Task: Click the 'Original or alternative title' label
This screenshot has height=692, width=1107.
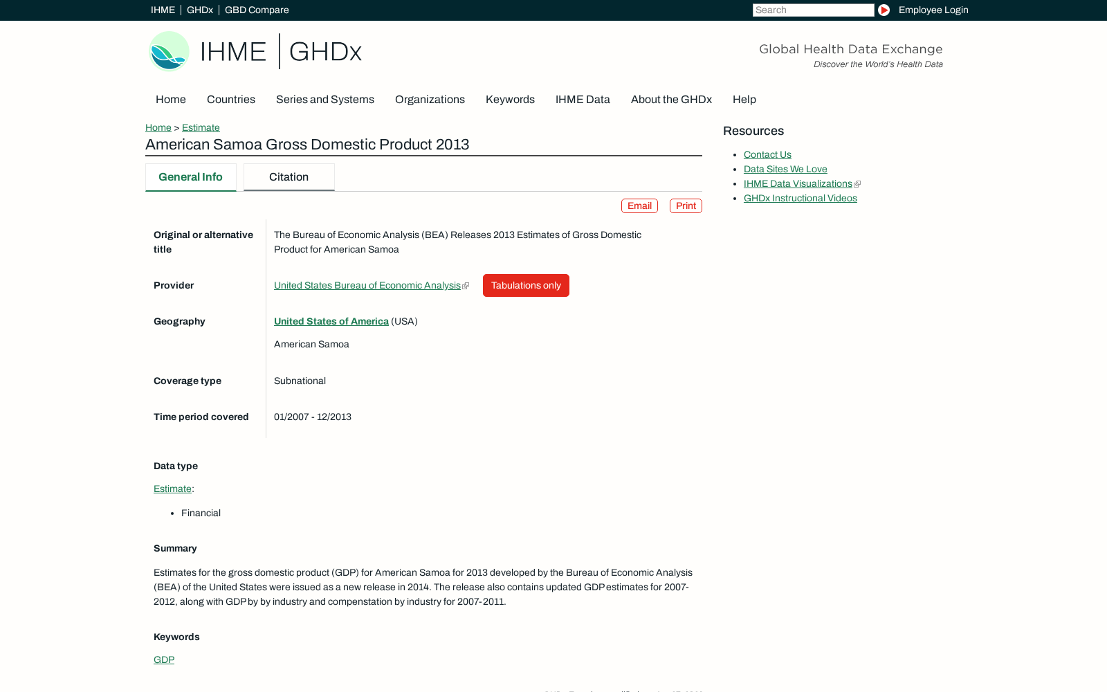Action: pyautogui.click(x=203, y=242)
